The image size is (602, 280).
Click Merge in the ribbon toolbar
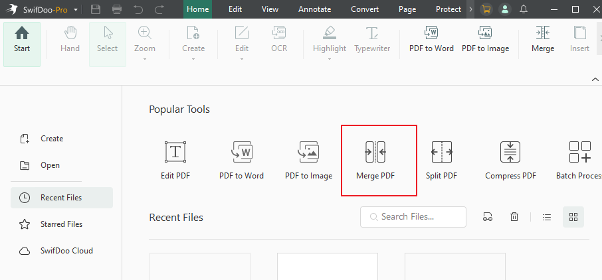tap(543, 40)
